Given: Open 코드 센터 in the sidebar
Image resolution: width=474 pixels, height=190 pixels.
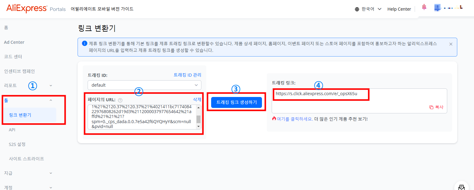Looking at the screenshot, I should click(13, 57).
